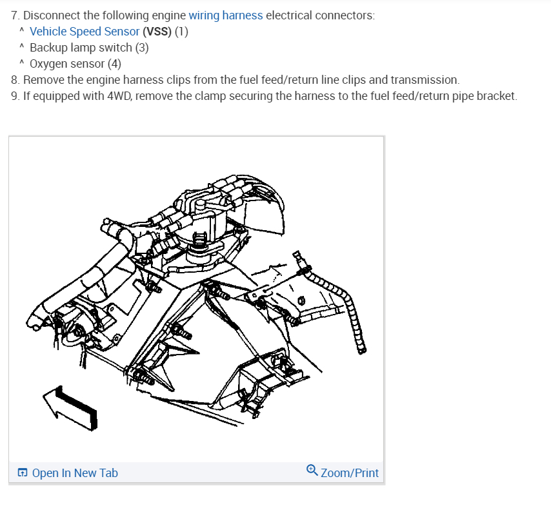
Task: Click the gray footer bar below the diagram
Action: (x=196, y=473)
